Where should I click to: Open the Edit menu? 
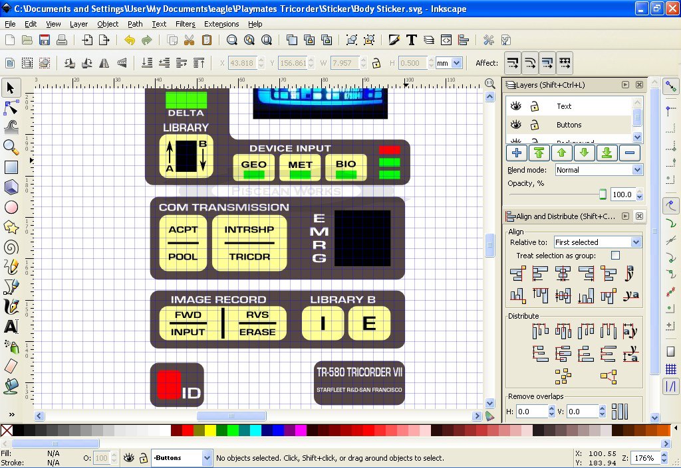coord(31,24)
